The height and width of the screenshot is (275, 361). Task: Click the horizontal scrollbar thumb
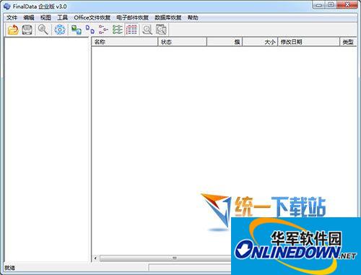[x=165, y=258]
